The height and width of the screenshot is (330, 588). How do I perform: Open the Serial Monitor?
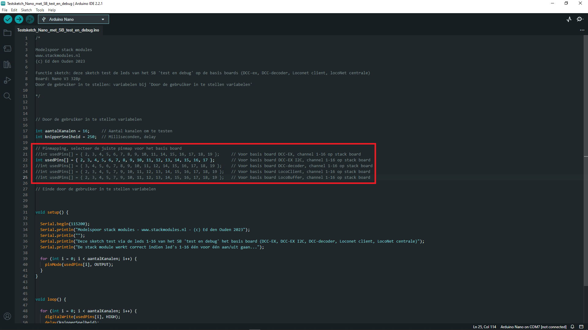(x=580, y=19)
